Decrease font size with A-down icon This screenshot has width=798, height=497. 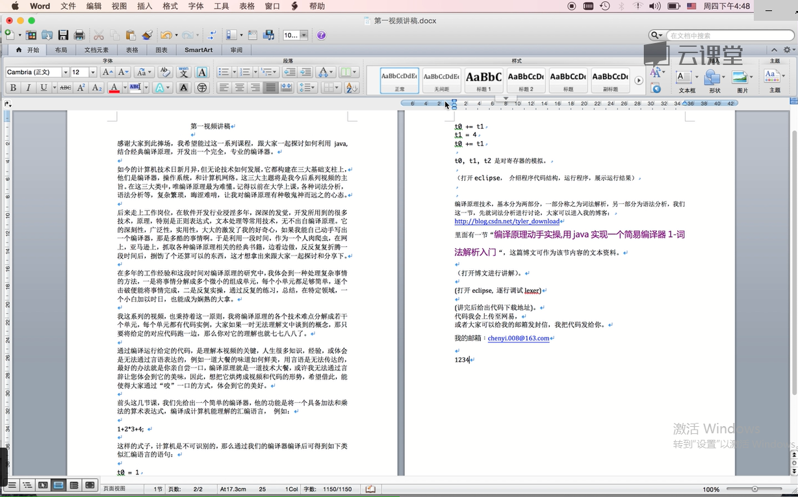point(123,72)
